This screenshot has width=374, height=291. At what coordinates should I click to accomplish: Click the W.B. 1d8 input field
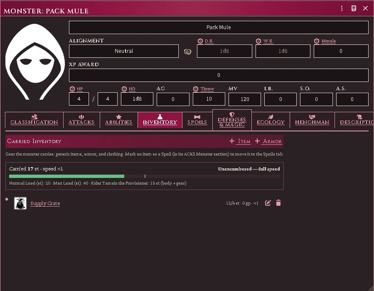pyautogui.click(x=283, y=51)
